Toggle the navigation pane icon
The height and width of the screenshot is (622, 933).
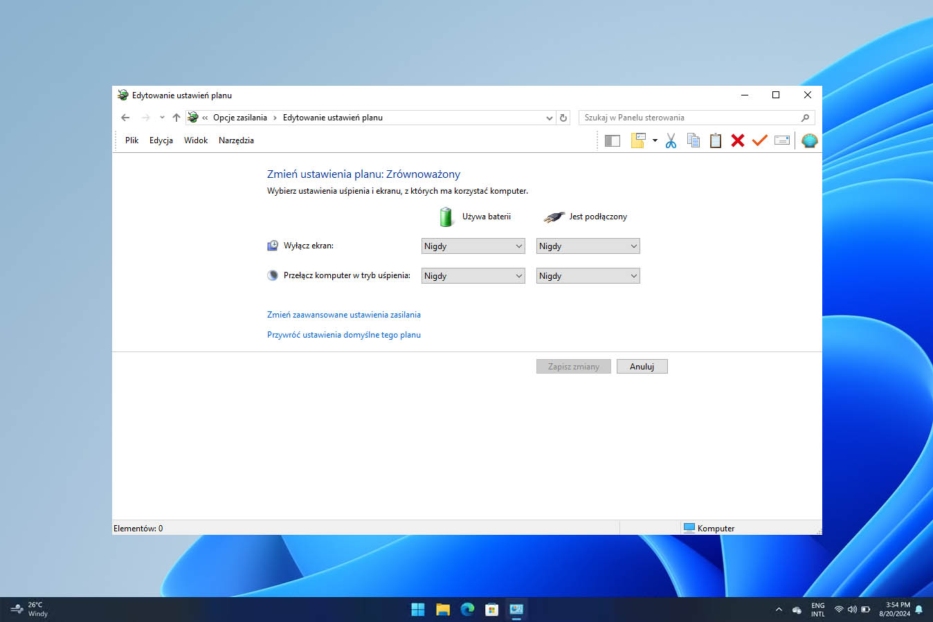point(613,141)
